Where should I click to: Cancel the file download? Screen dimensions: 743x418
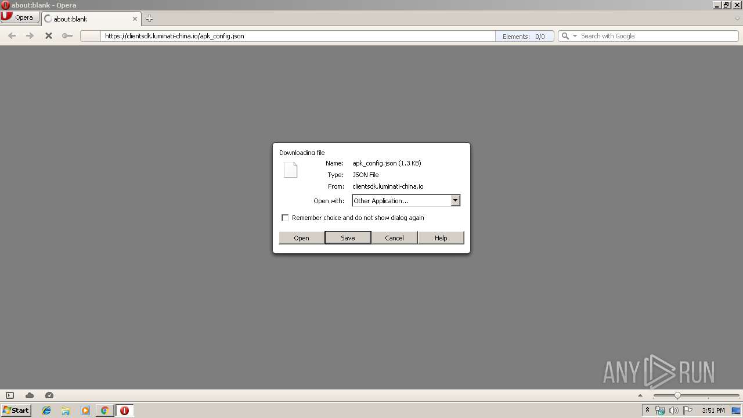[394, 237]
